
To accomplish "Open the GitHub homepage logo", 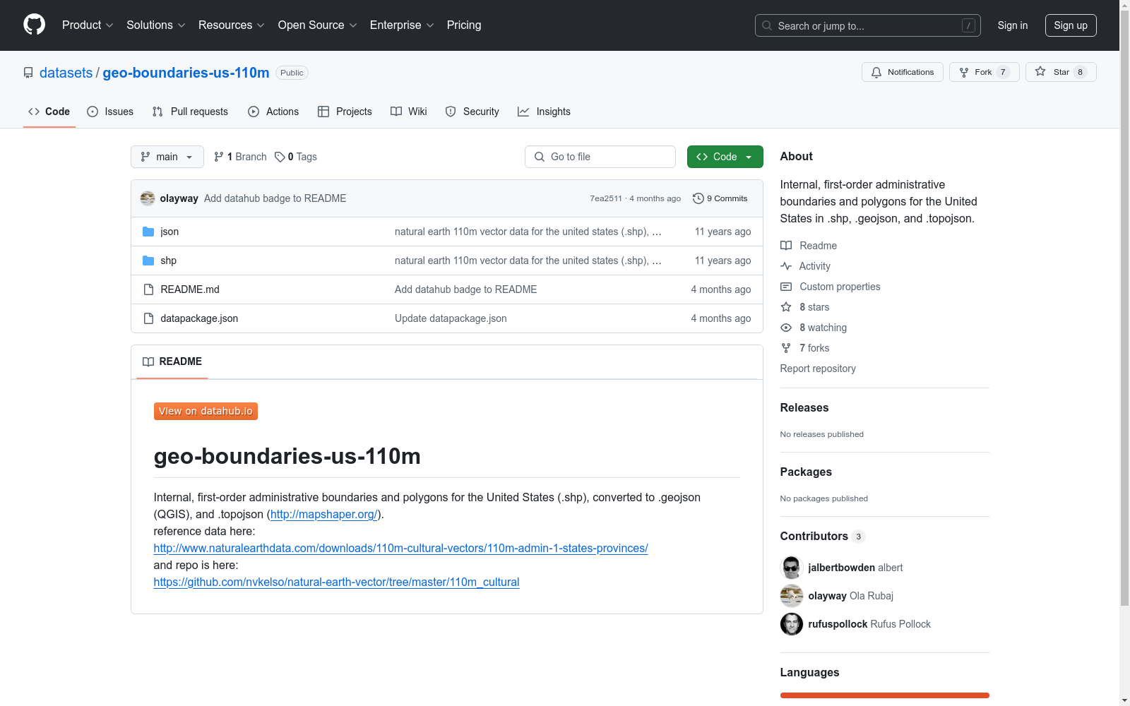I will pyautogui.click(x=34, y=25).
